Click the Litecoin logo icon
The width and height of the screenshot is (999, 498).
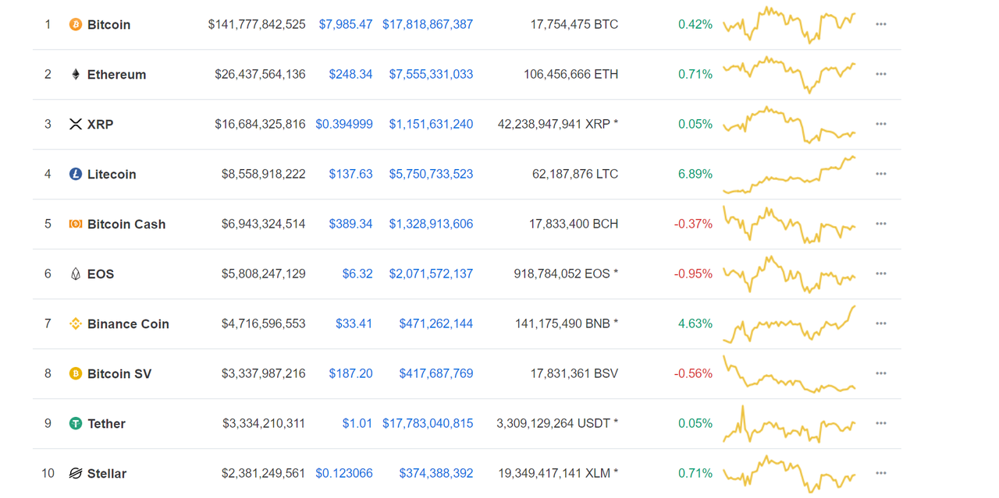[x=76, y=175]
